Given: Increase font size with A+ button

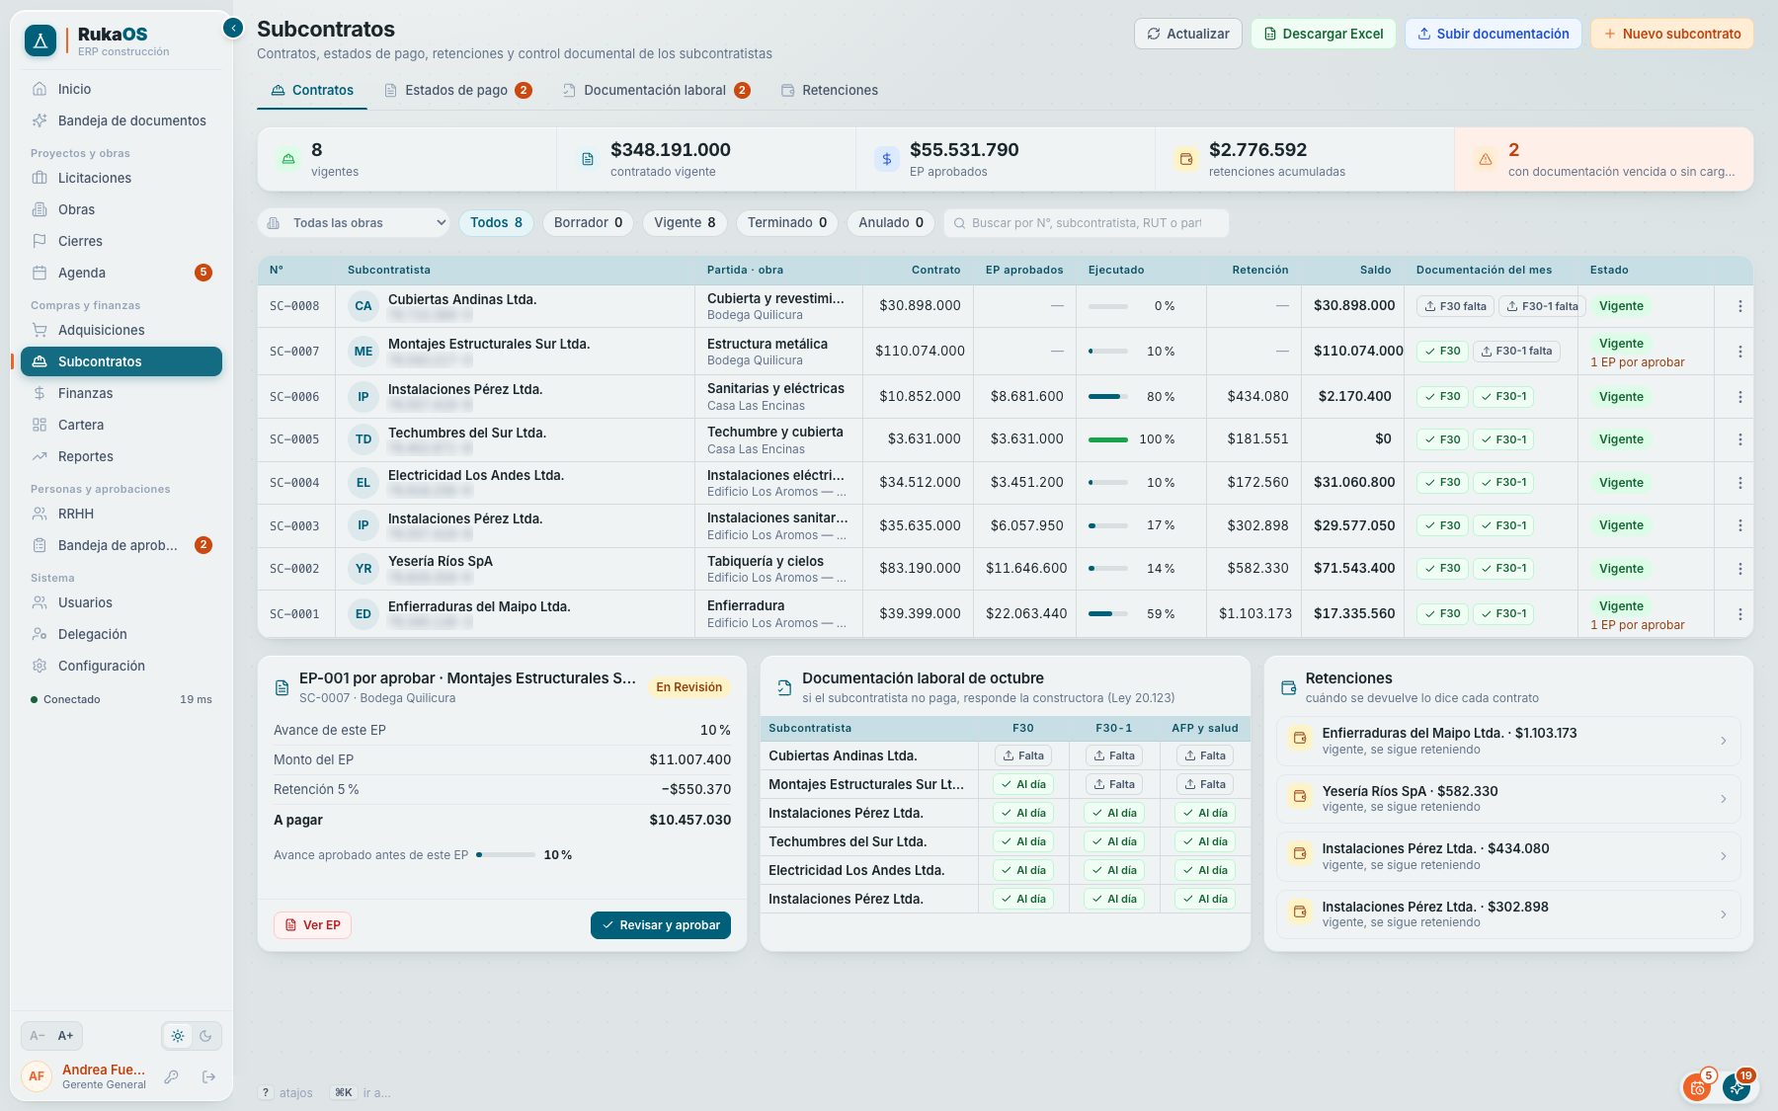Looking at the screenshot, I should coord(65,1036).
